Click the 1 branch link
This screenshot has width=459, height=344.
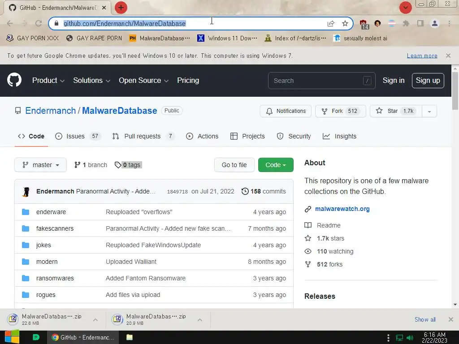[x=91, y=165]
